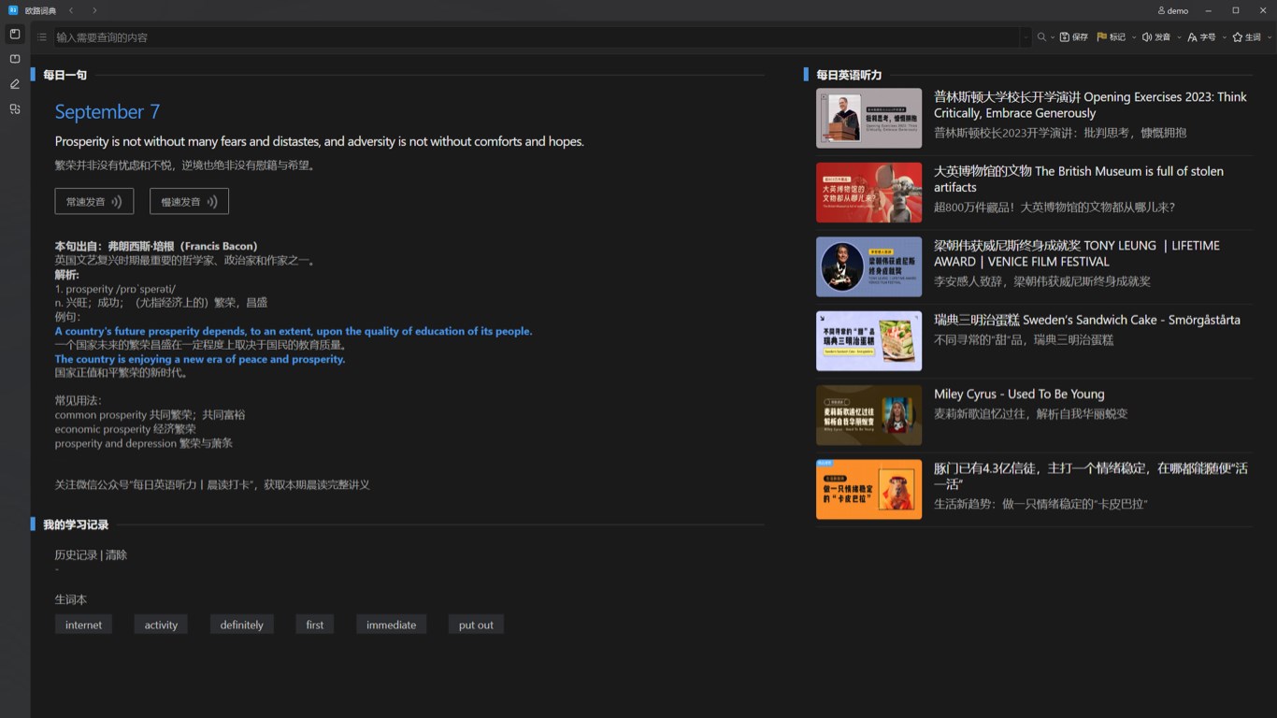Viewport: 1277px width, 718px height.
Task: Open the 字号 font size dropdown arrow
Action: pos(1225,37)
